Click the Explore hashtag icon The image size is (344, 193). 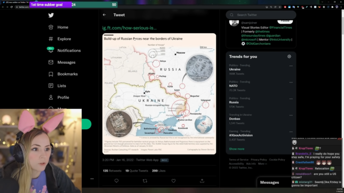click(51, 39)
